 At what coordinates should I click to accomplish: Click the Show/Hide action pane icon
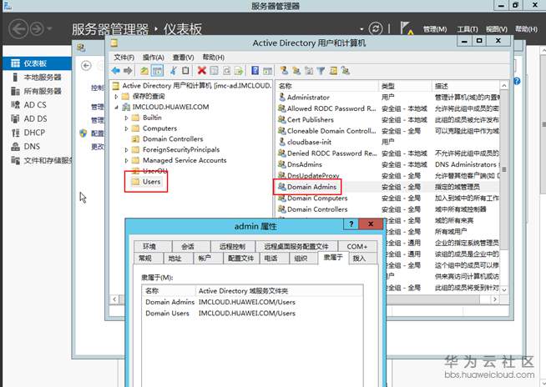[267, 71]
